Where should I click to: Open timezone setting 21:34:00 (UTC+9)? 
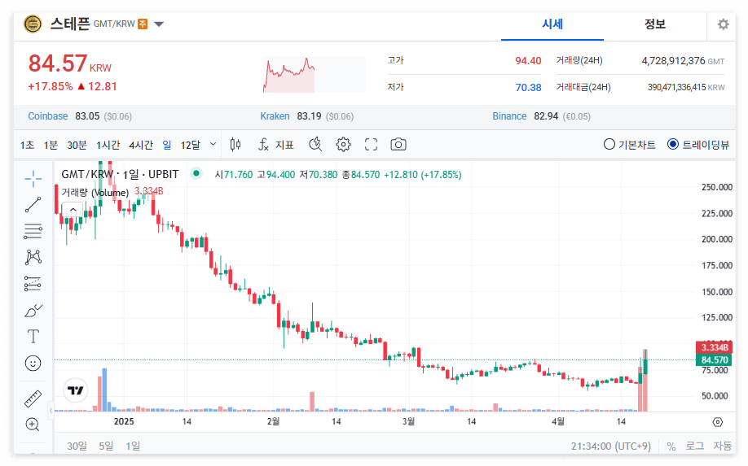(610, 446)
